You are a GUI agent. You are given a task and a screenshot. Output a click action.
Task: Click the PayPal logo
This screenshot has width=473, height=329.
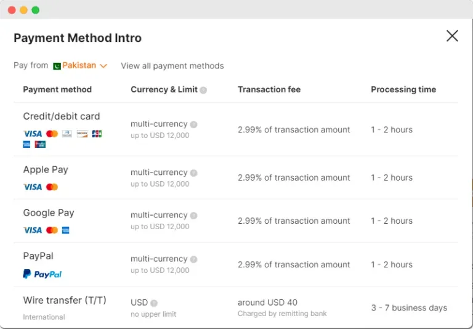(42, 274)
